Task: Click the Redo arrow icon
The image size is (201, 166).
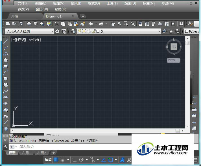Action: [101, 24]
